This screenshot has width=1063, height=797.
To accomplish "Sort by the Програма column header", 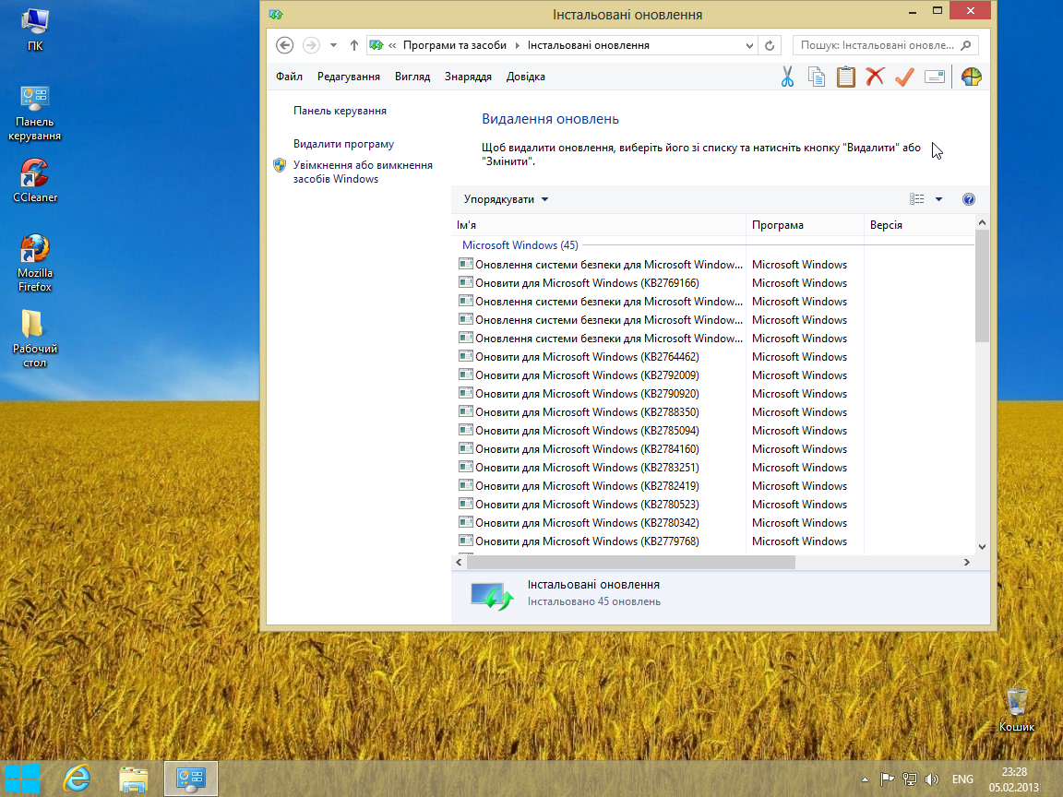I will (x=805, y=225).
